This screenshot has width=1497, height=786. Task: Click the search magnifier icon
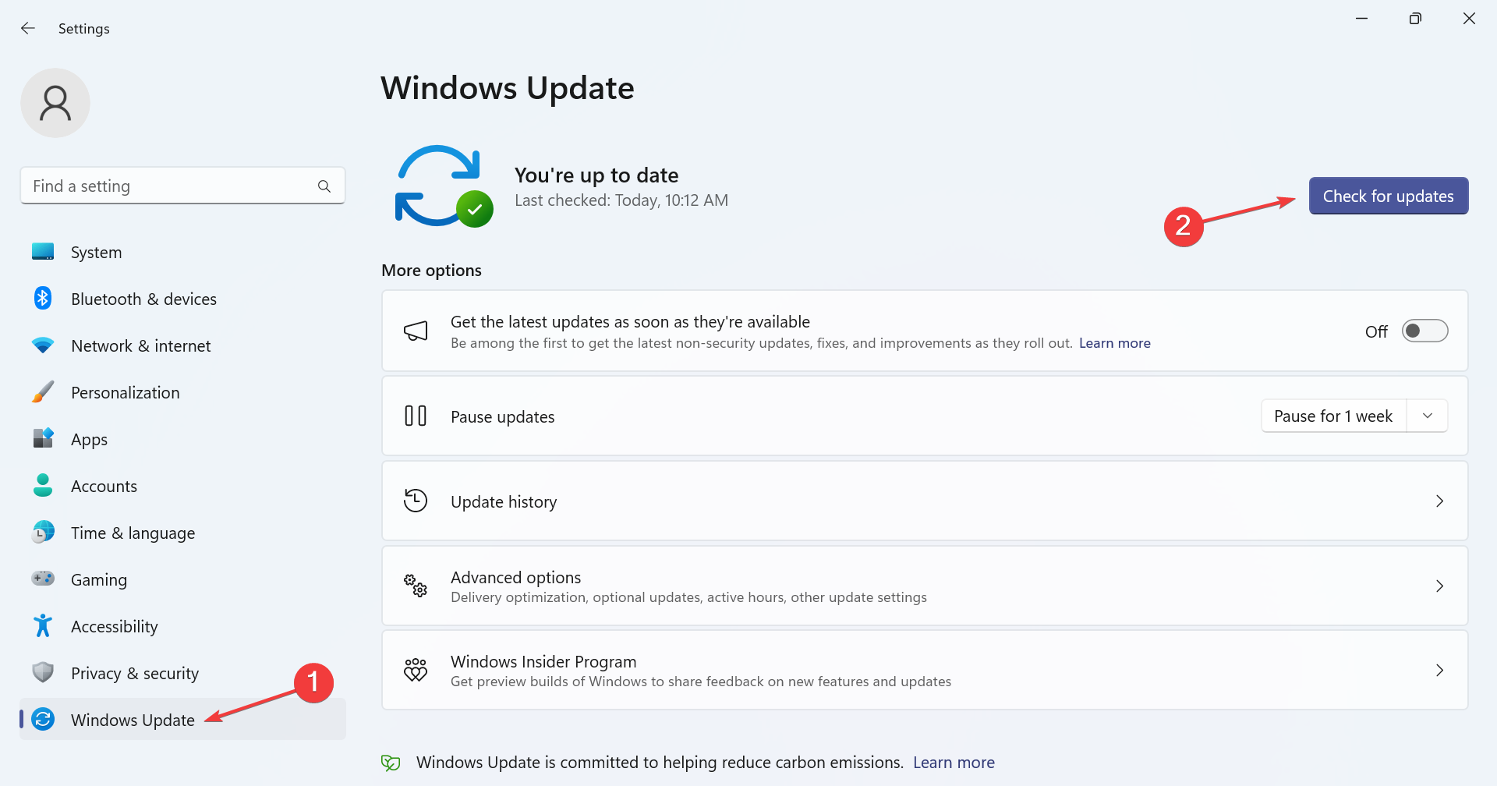(324, 186)
